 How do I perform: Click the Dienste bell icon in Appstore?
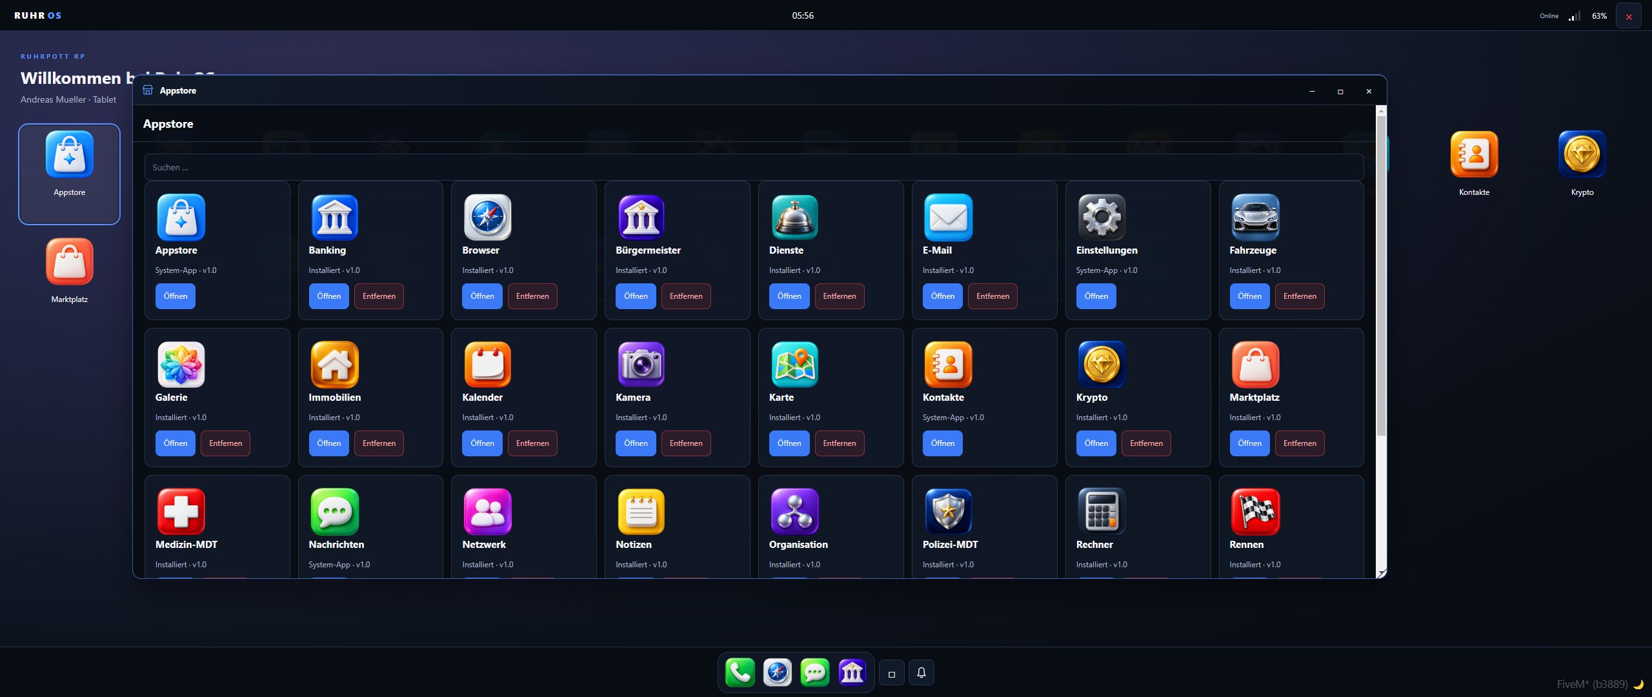pyautogui.click(x=794, y=217)
